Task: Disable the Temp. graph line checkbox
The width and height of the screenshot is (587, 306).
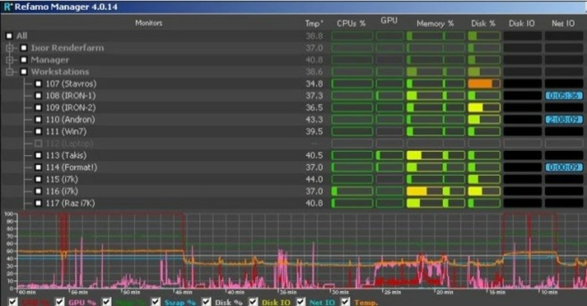Action: tap(345, 302)
